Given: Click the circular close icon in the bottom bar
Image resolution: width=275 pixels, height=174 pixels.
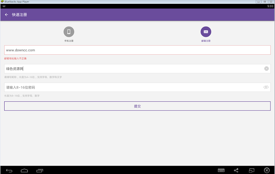Looking at the screenshot, I should tap(267, 170).
